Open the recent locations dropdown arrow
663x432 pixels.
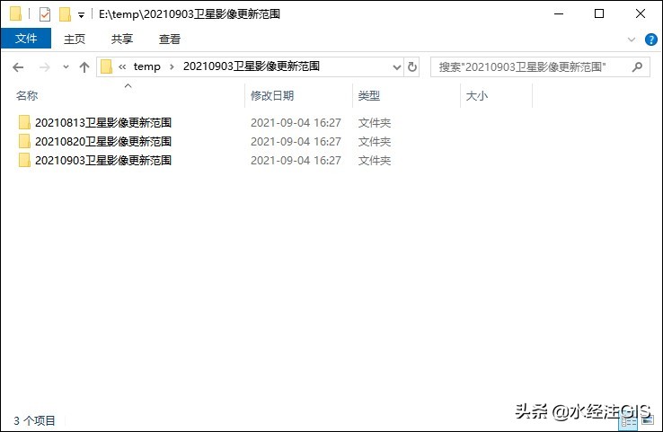[66, 66]
